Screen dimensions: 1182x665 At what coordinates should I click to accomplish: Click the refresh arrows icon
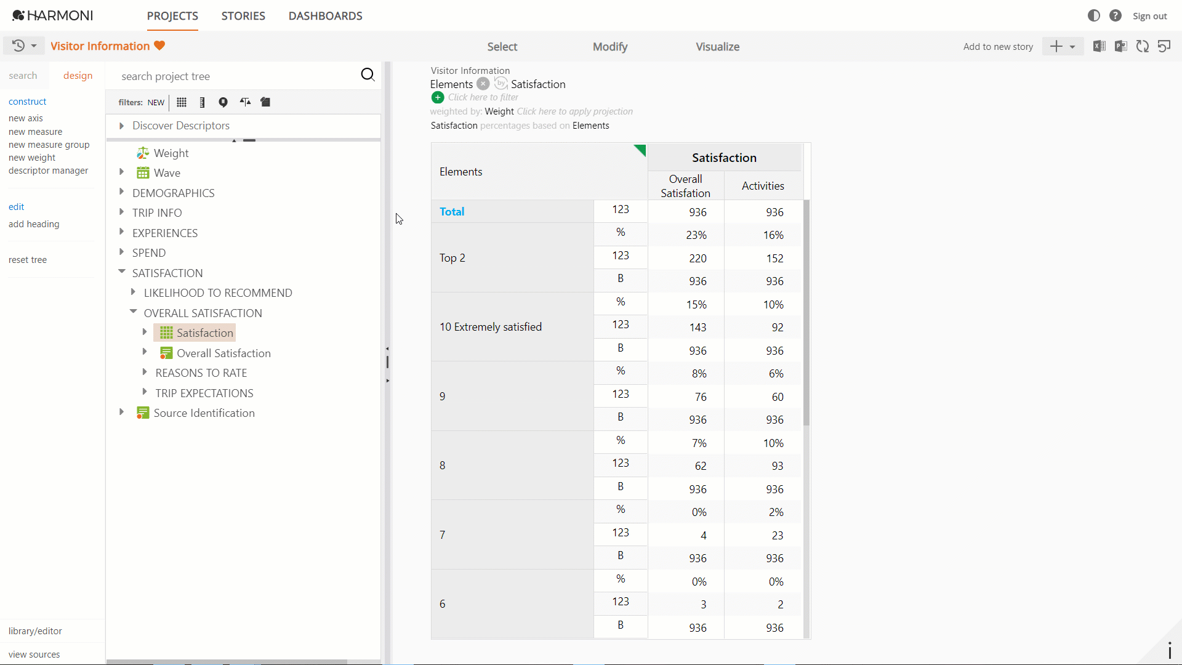(1143, 46)
